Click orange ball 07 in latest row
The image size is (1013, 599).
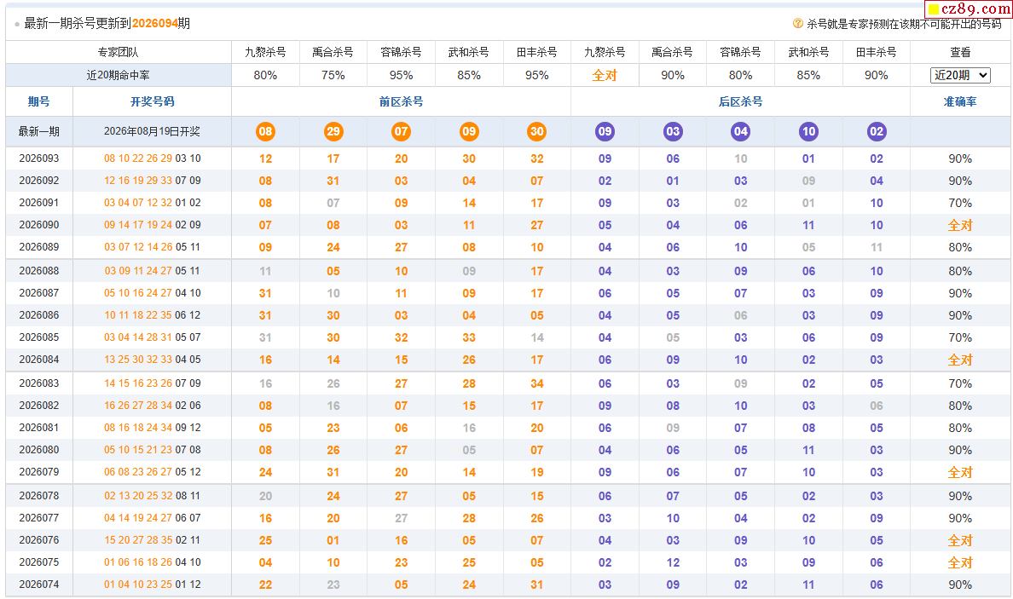click(x=402, y=131)
